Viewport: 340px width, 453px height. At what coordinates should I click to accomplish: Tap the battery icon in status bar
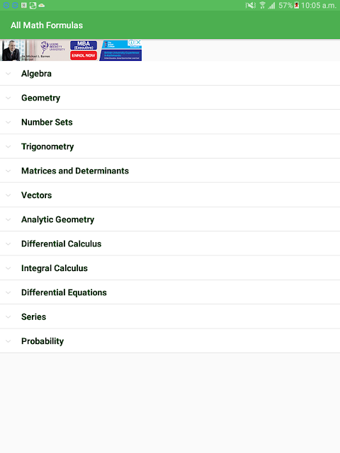click(297, 5)
